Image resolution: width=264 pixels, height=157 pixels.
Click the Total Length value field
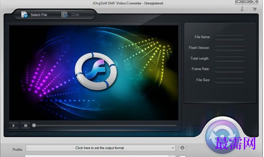[x=230, y=59]
